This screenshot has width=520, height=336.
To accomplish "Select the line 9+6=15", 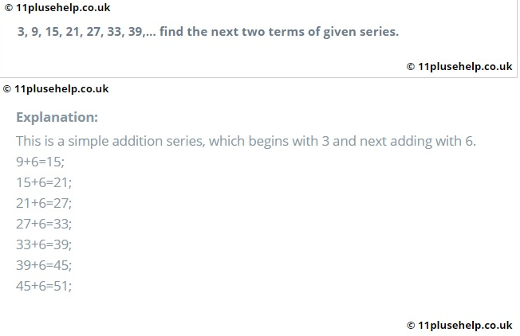I will pyautogui.click(x=40, y=162).
